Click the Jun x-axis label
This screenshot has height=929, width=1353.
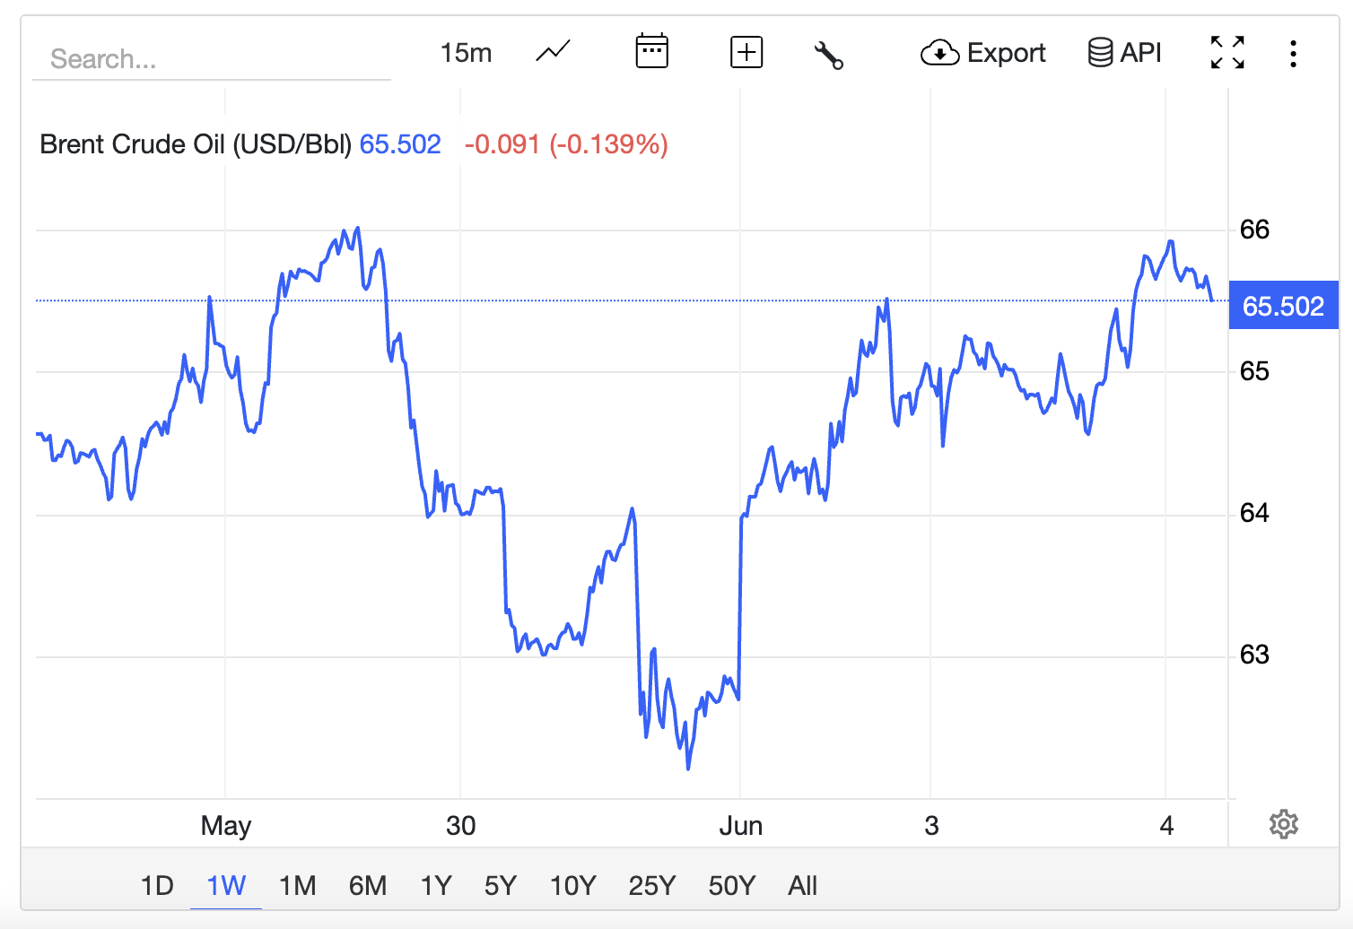pos(741,826)
